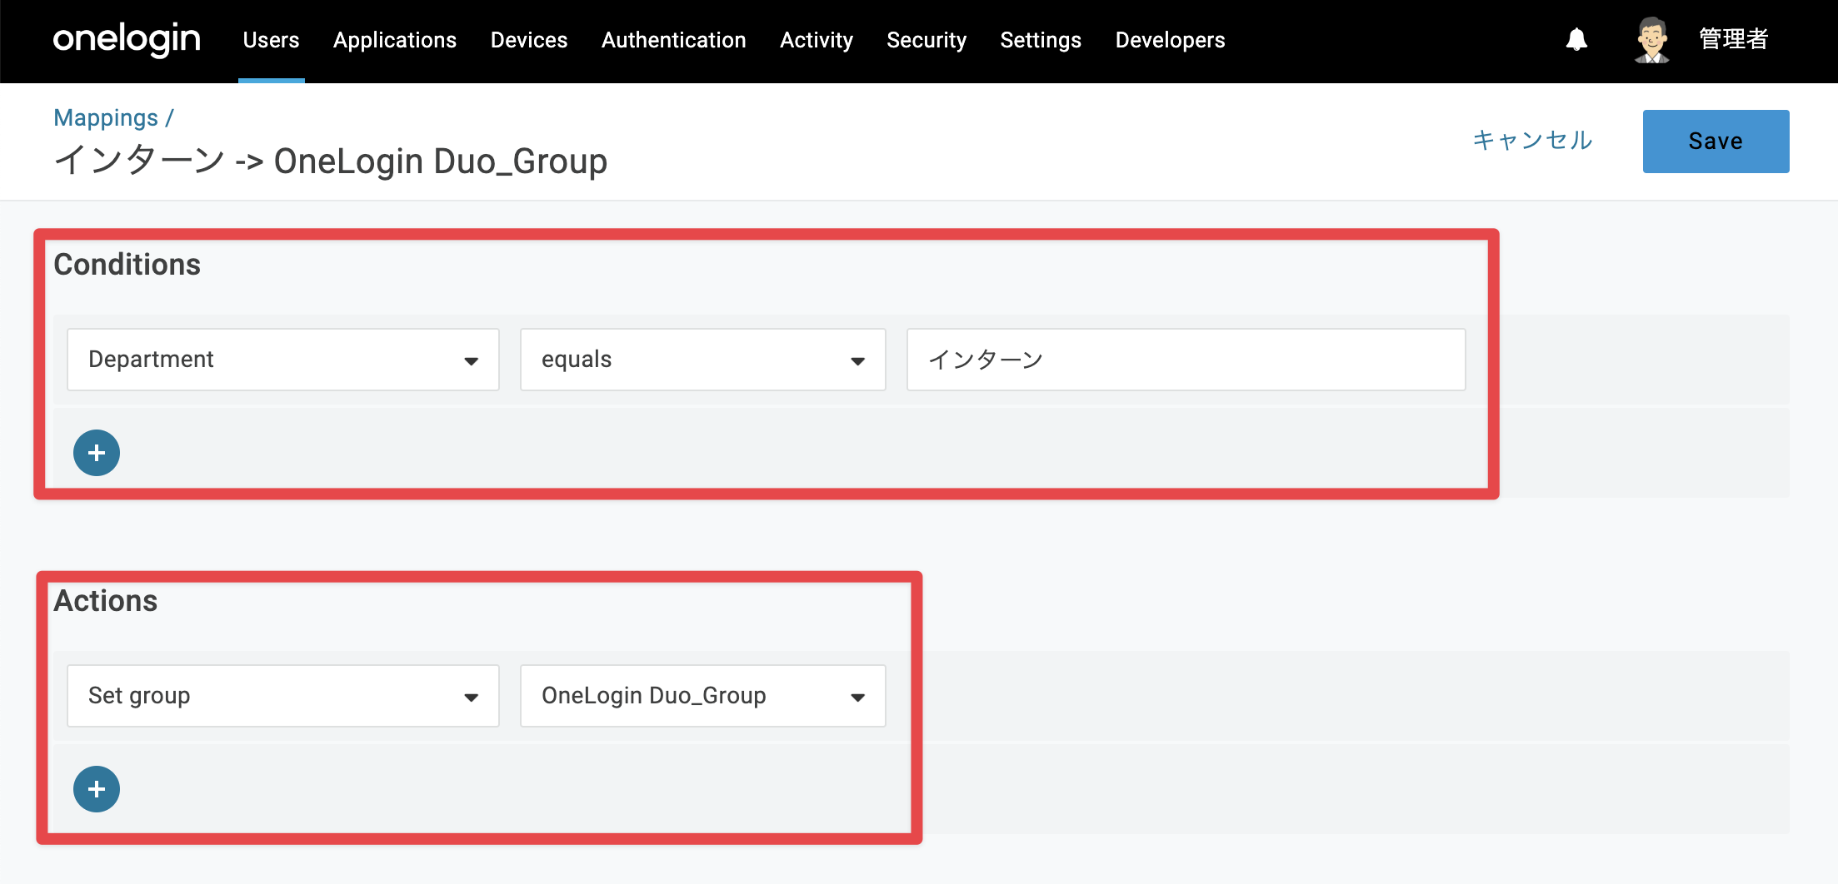
Task: Open the Devices menu
Action: [x=529, y=40]
